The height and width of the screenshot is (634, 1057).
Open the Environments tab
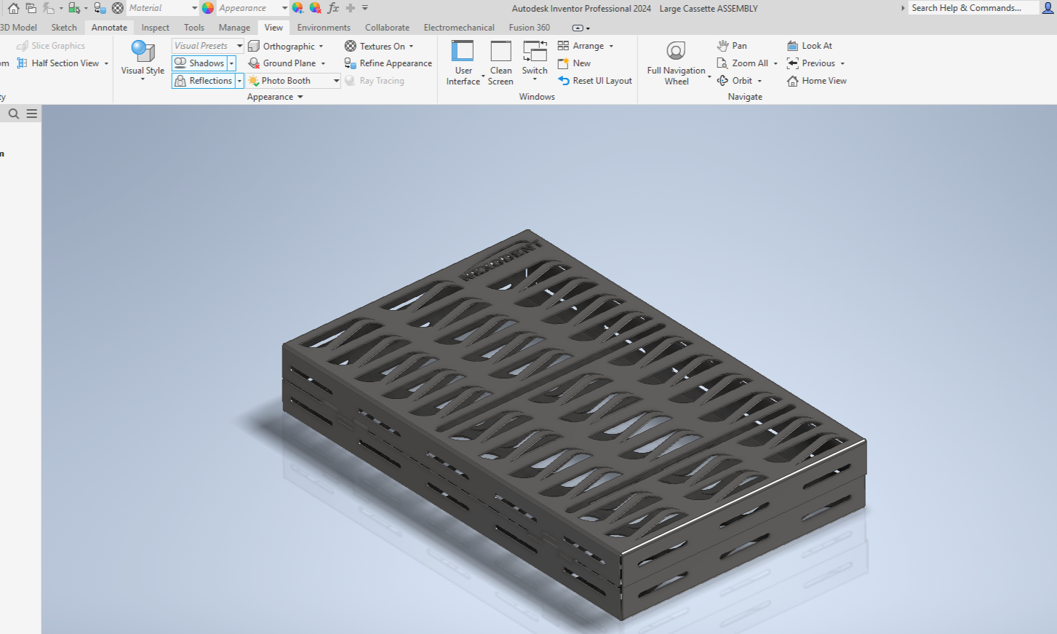pyautogui.click(x=324, y=27)
